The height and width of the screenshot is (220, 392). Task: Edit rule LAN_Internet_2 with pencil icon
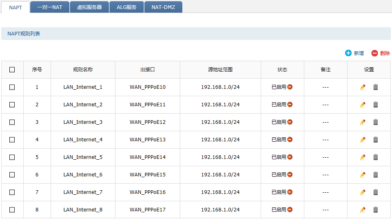(x=363, y=105)
